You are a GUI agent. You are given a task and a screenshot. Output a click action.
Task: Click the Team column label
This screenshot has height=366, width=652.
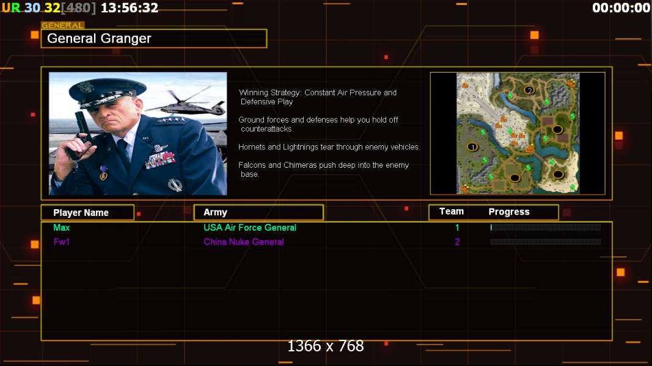coord(452,212)
